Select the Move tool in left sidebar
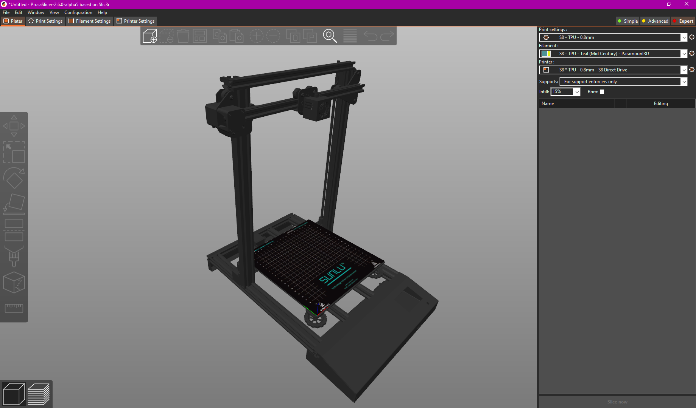 click(x=14, y=126)
